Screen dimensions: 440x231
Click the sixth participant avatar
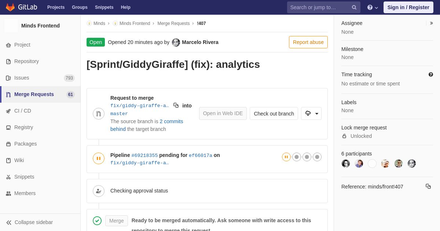412,164
